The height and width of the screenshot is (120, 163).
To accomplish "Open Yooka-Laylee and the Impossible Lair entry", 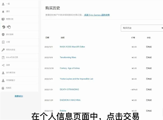I will coord(76,79).
